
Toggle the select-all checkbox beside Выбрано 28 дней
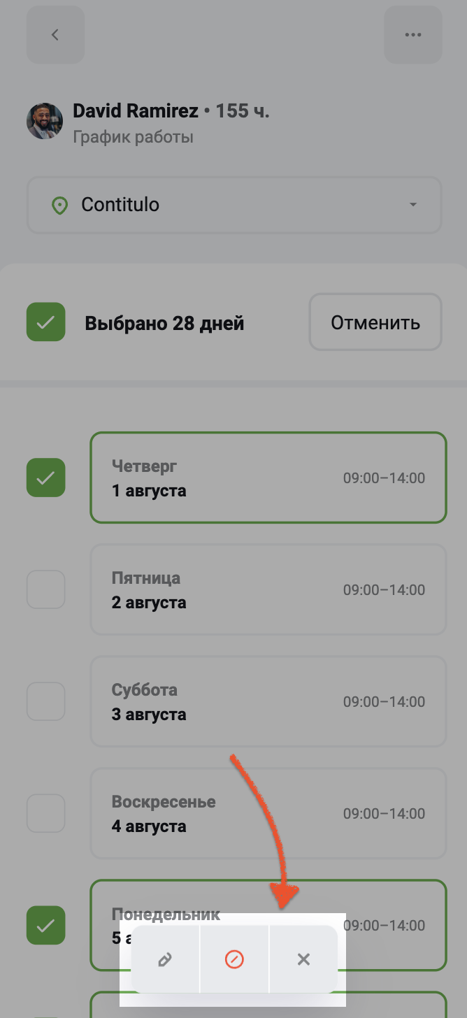tap(46, 322)
